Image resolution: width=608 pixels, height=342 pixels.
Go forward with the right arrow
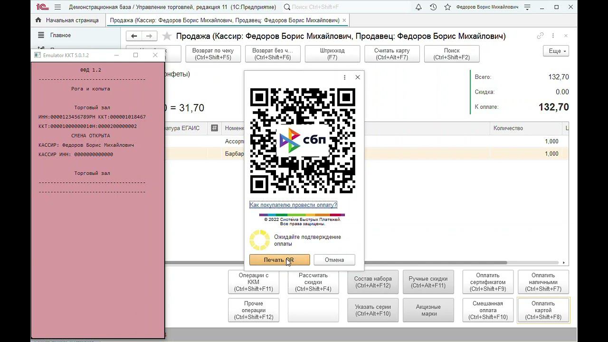click(x=149, y=36)
